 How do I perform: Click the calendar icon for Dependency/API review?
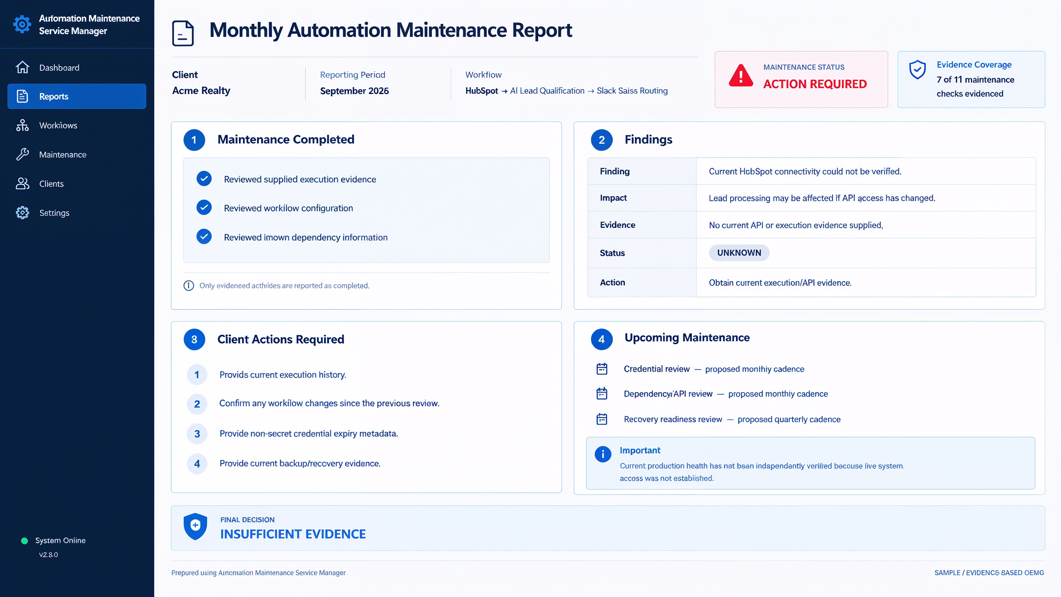pyautogui.click(x=602, y=394)
